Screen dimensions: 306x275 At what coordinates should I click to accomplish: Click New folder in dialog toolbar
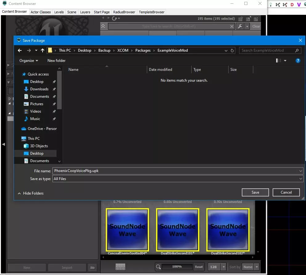(x=56, y=61)
